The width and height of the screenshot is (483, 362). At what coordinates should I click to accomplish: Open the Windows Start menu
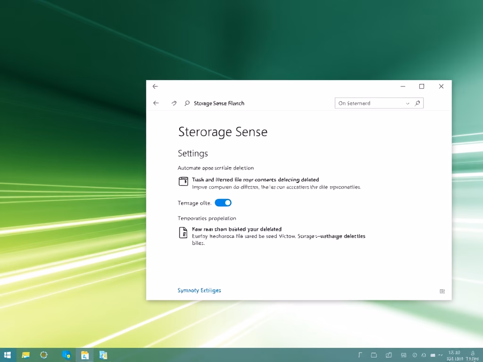[8, 355]
